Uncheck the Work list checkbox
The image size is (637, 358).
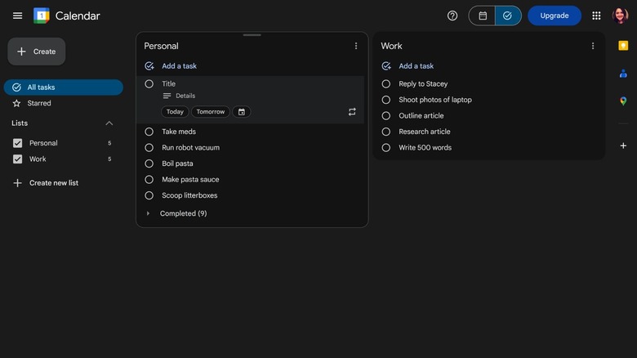pyautogui.click(x=17, y=159)
